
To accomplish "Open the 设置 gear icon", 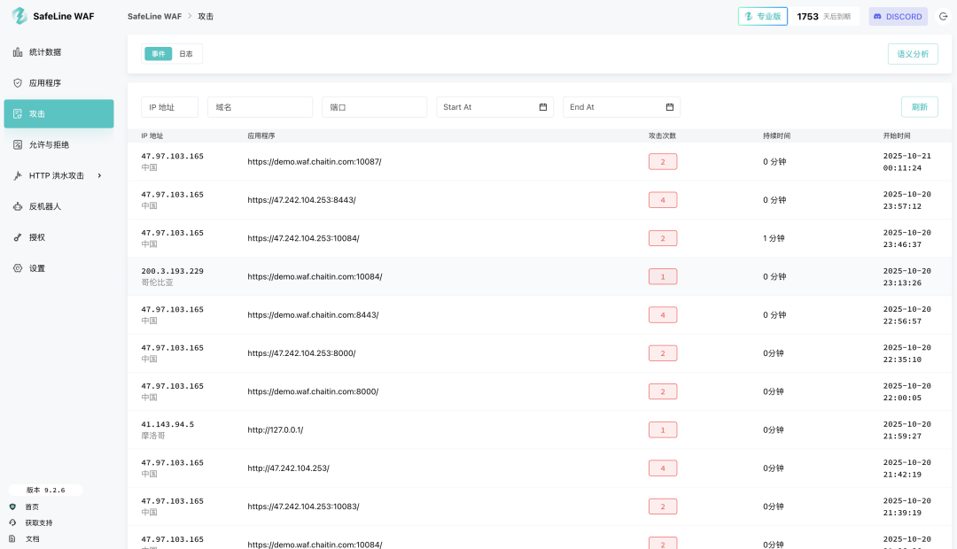I will [18, 268].
